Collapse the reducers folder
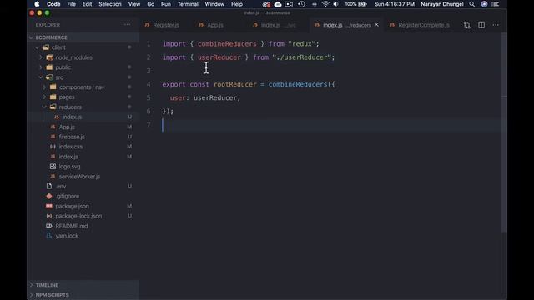This screenshot has width=534, height=300. [44, 107]
